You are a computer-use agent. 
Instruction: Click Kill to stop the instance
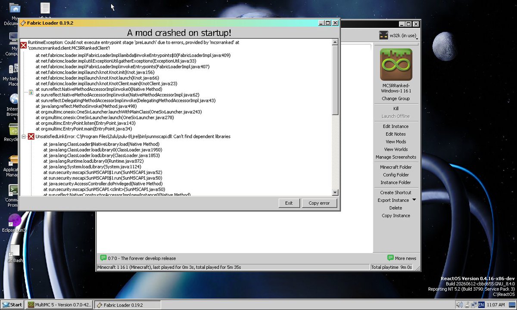(396, 108)
